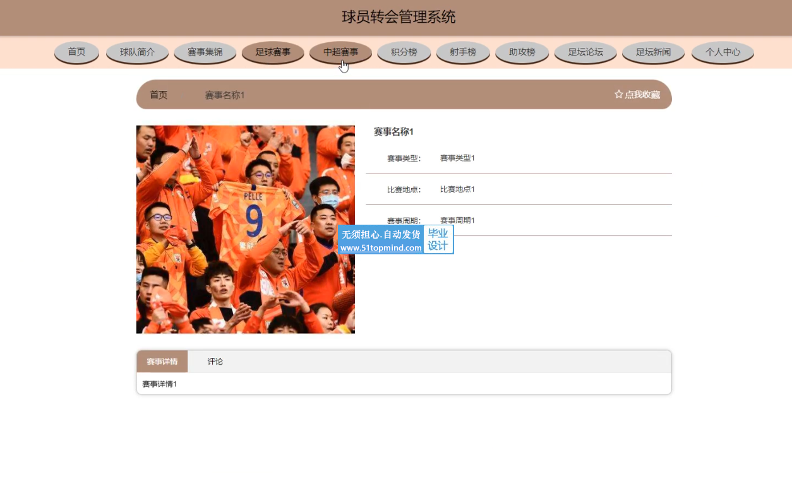Show the 助攻榜 assists ranking
This screenshot has width=792, height=479.
tap(522, 52)
